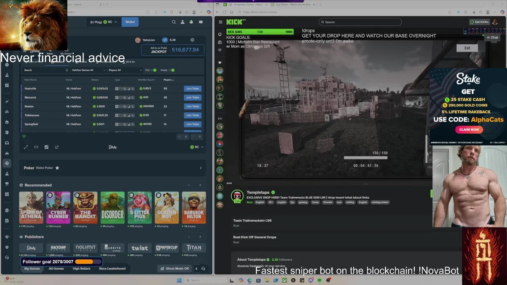Open the Players: All dropdown
507x285 pixels.
point(125,70)
